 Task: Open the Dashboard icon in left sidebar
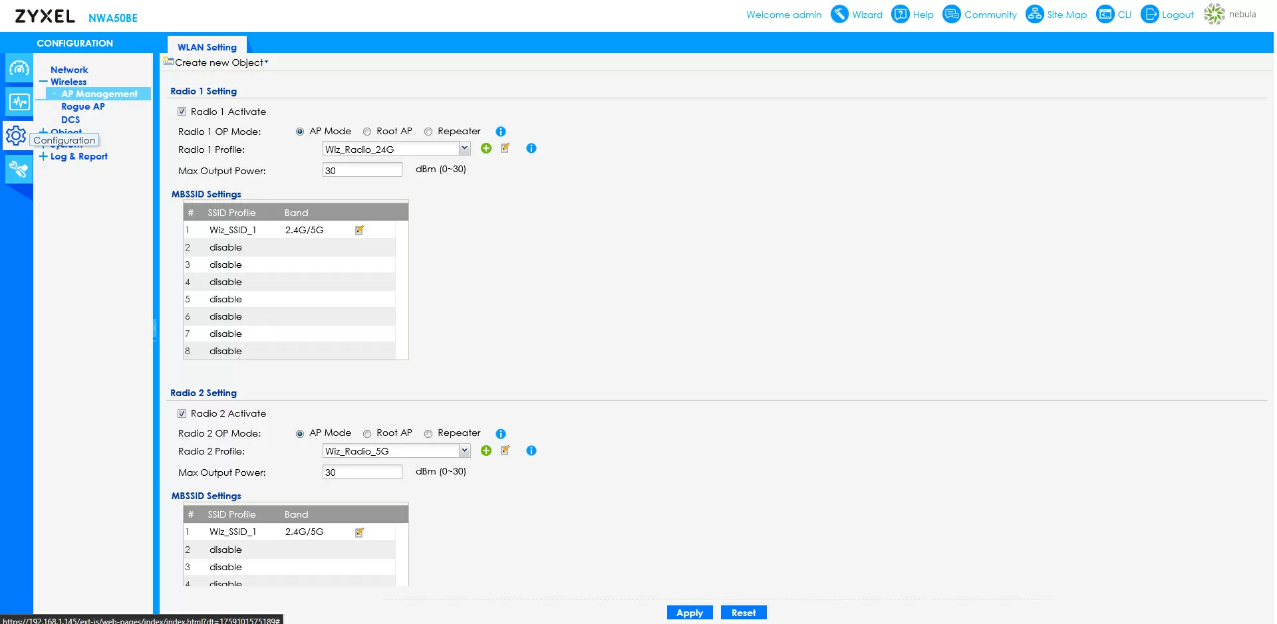19,68
